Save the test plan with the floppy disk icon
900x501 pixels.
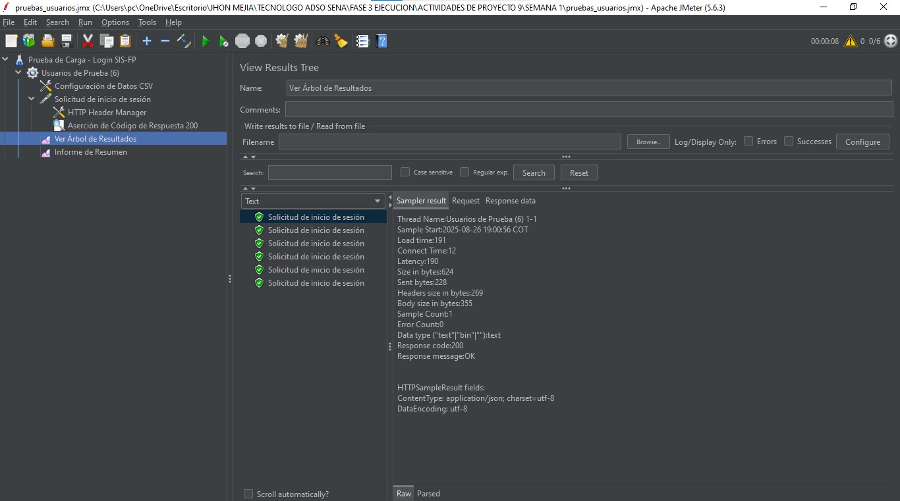pyautogui.click(x=66, y=41)
